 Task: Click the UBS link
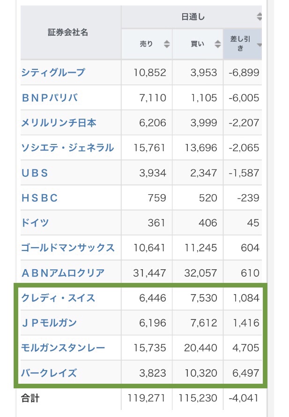35,173
